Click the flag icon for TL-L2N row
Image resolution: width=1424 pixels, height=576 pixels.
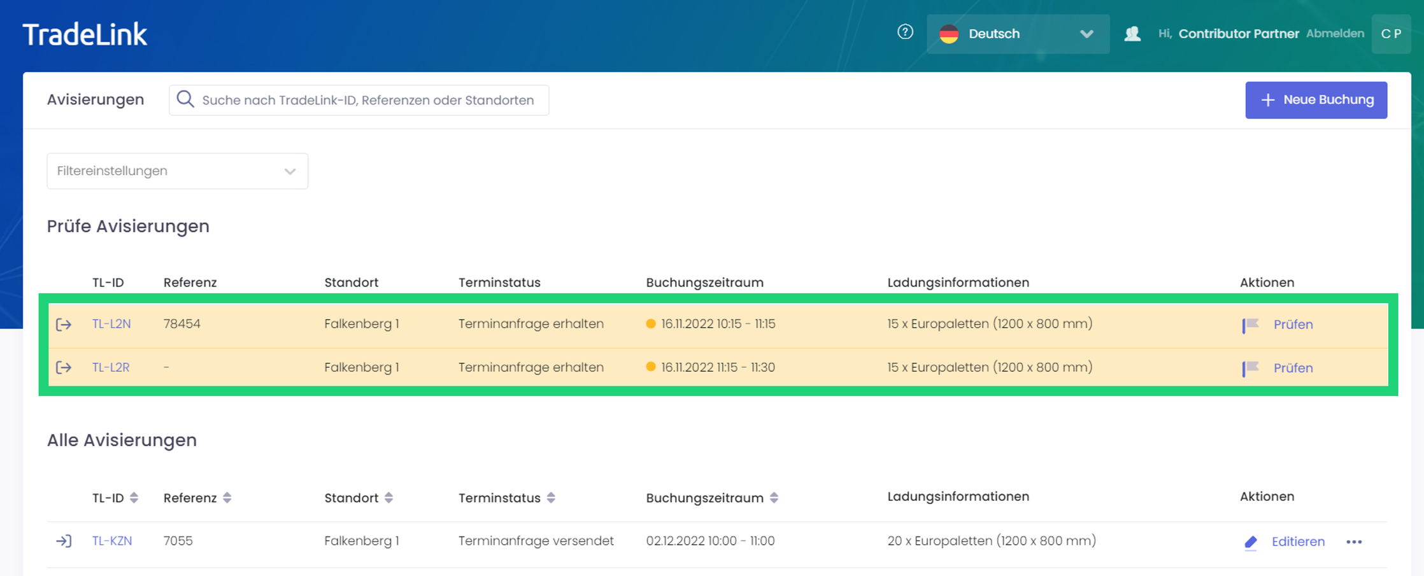1250,325
